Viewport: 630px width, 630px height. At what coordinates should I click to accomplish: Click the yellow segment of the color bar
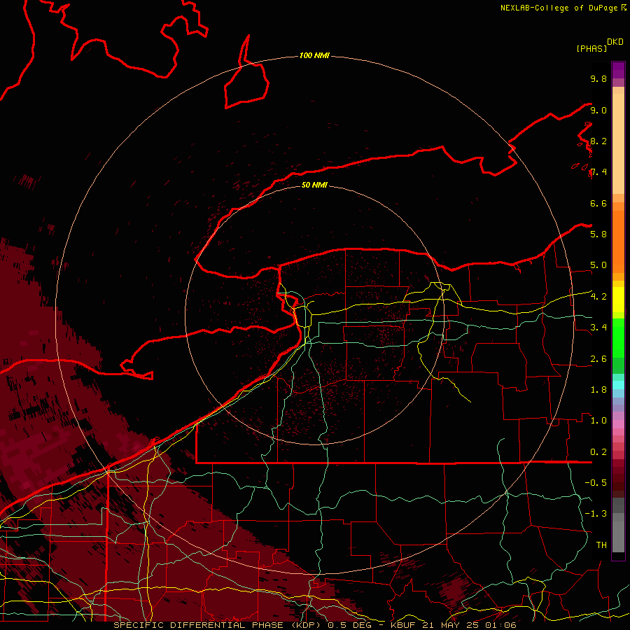coord(618,300)
